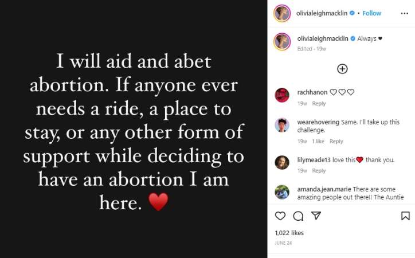
Task: Open rachhanon's profile avatar
Action: pos(281,95)
